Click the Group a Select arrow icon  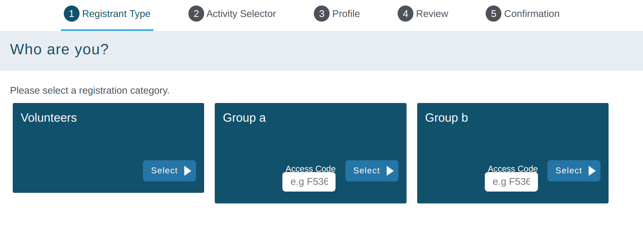390,171
